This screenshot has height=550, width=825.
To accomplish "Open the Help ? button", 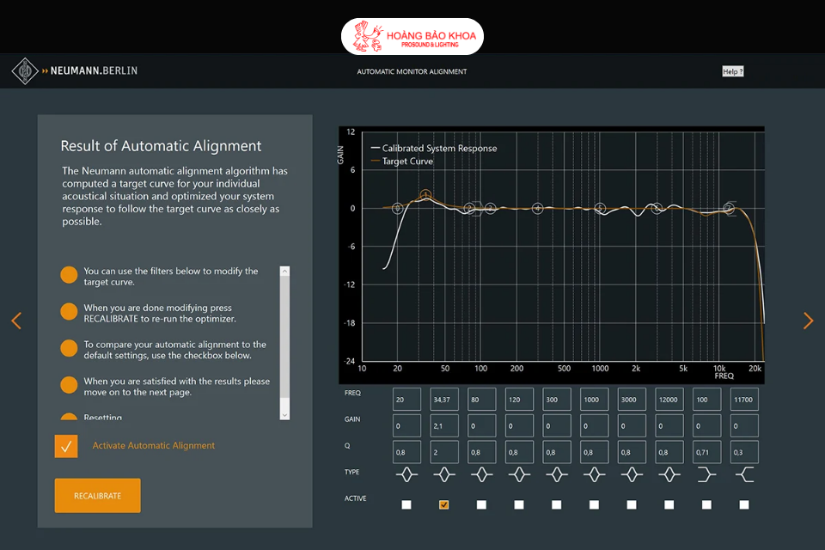I will pyautogui.click(x=732, y=71).
